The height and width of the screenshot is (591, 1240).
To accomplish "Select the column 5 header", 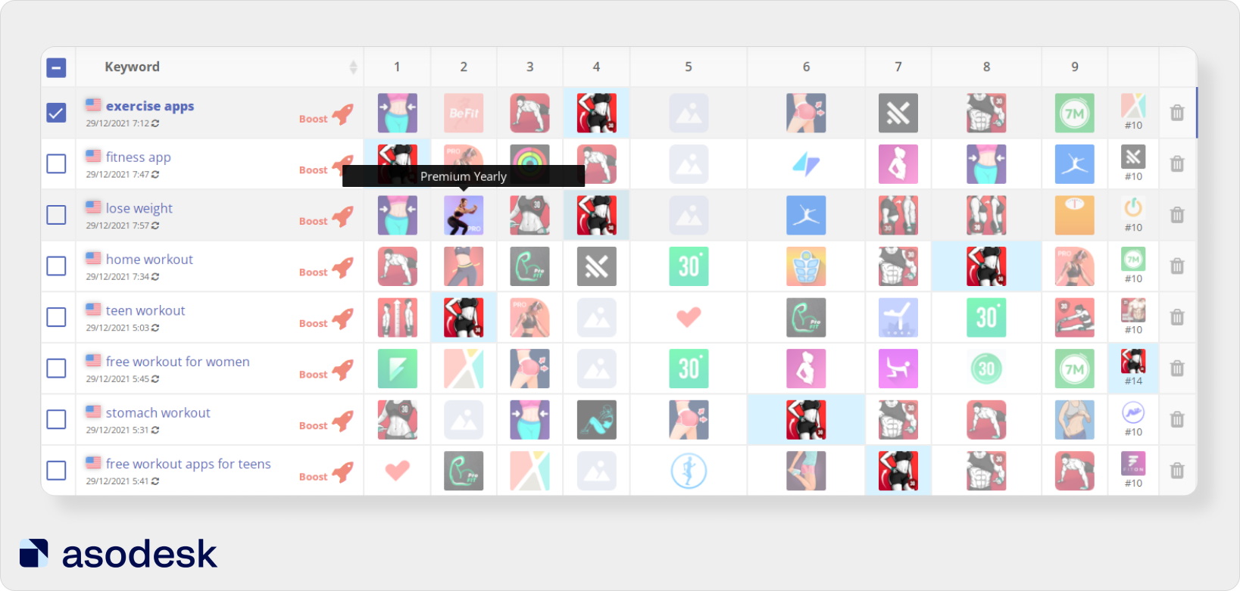I will pyautogui.click(x=689, y=67).
